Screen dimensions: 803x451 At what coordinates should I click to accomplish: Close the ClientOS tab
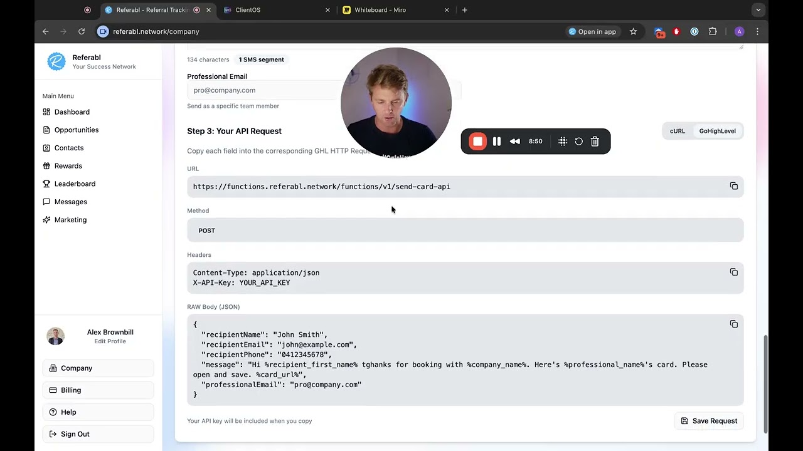327,10
